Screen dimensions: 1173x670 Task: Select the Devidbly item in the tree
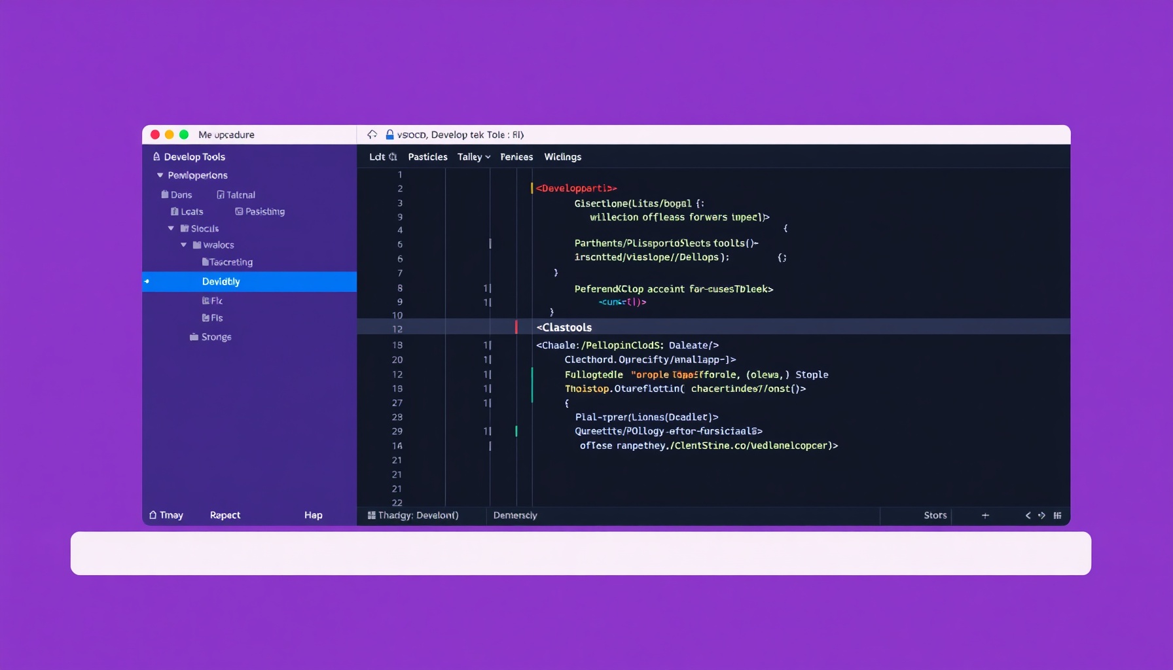(x=221, y=281)
